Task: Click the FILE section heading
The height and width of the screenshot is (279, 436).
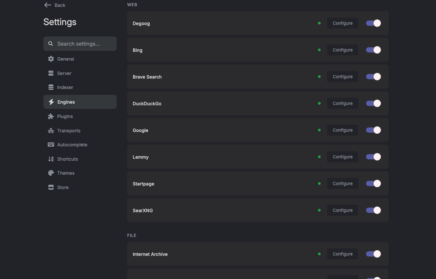Action: tap(132, 235)
